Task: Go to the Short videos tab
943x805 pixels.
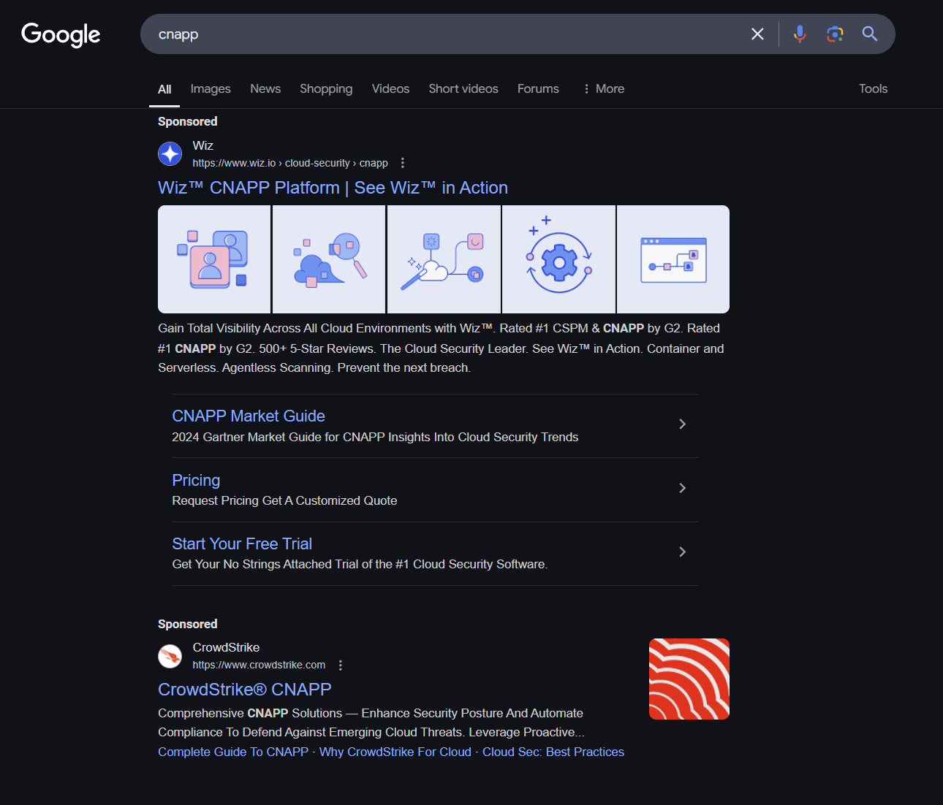Action: tap(463, 89)
